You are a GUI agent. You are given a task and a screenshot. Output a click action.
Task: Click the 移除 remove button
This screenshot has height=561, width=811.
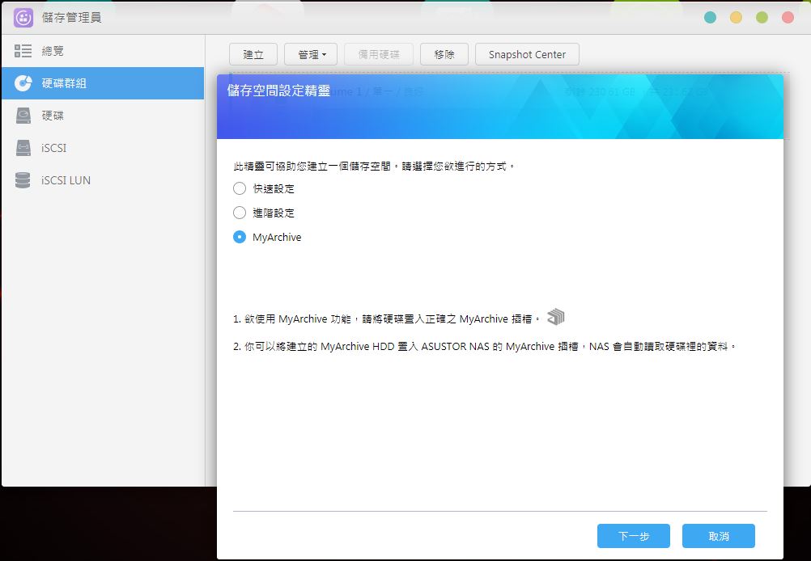(x=444, y=54)
